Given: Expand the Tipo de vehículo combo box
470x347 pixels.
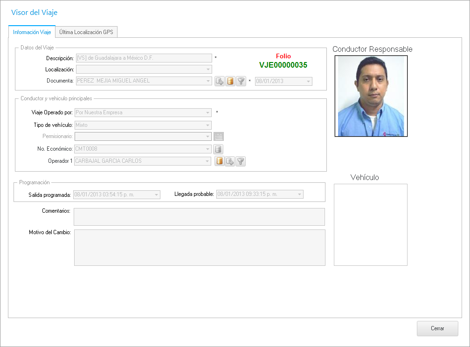Looking at the screenshot, I should click(x=208, y=125).
